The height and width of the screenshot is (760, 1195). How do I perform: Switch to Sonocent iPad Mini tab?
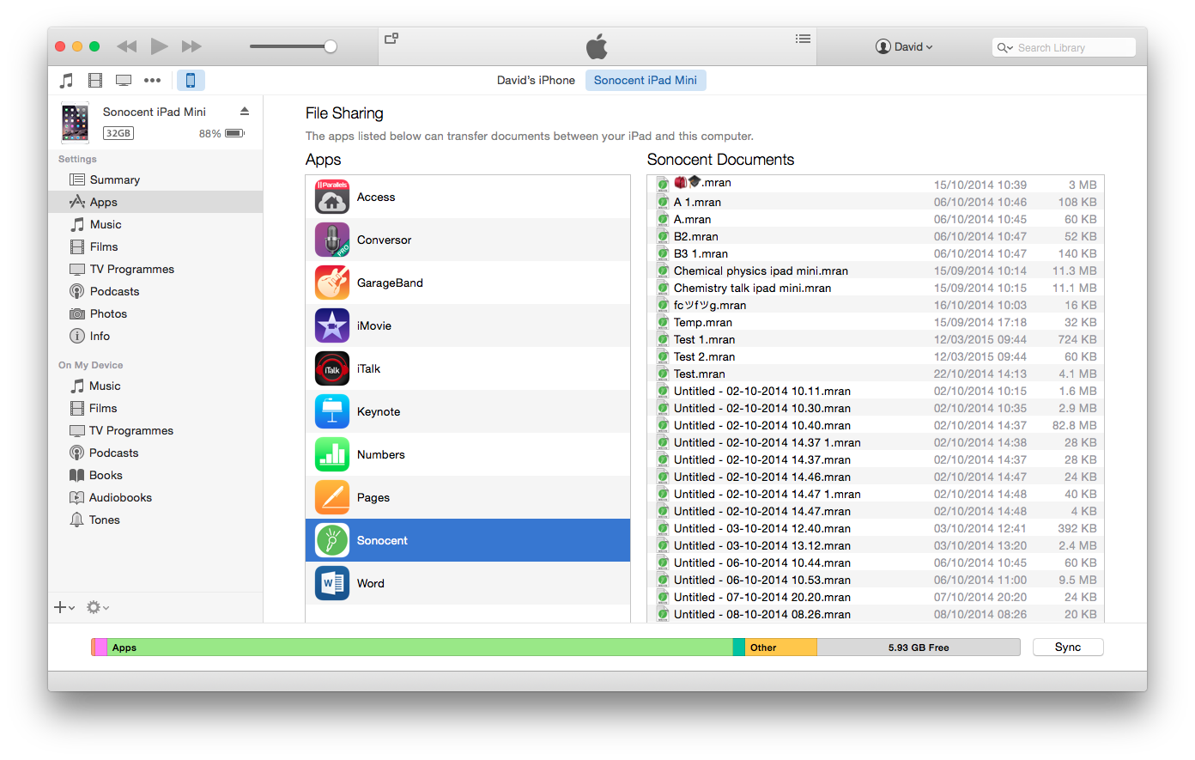(x=646, y=80)
